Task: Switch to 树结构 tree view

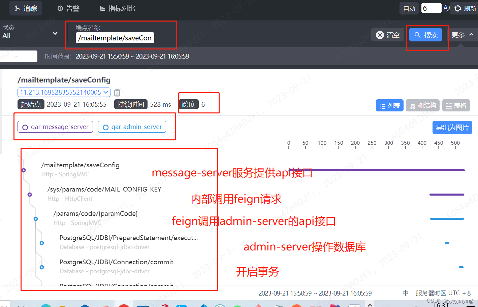Action: [423, 105]
